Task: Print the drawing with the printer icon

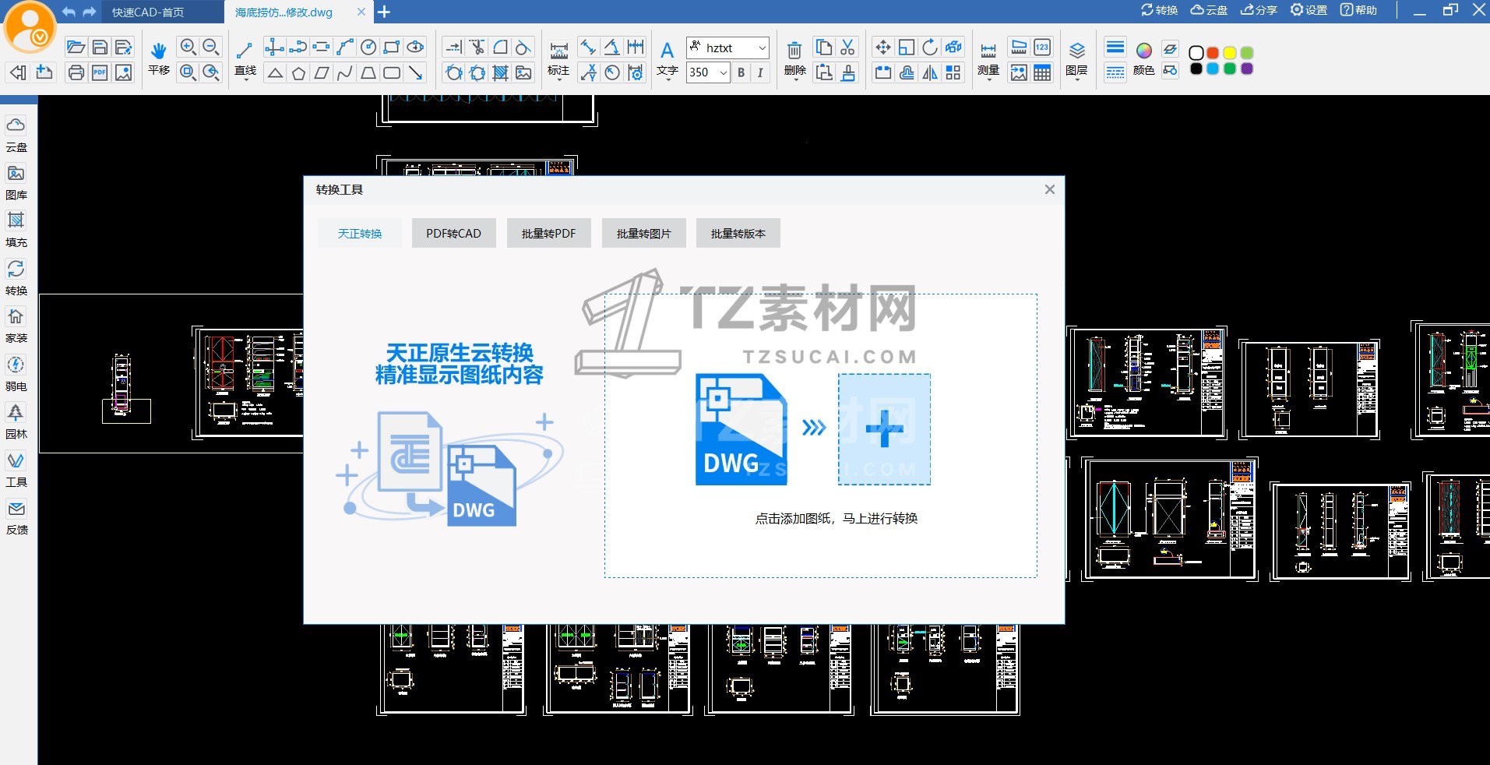Action: (76, 72)
